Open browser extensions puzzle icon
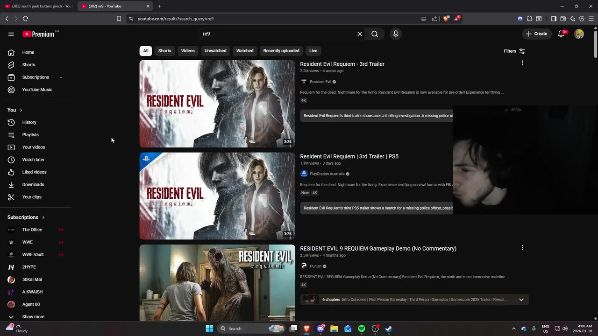598x336 pixels. [529, 19]
